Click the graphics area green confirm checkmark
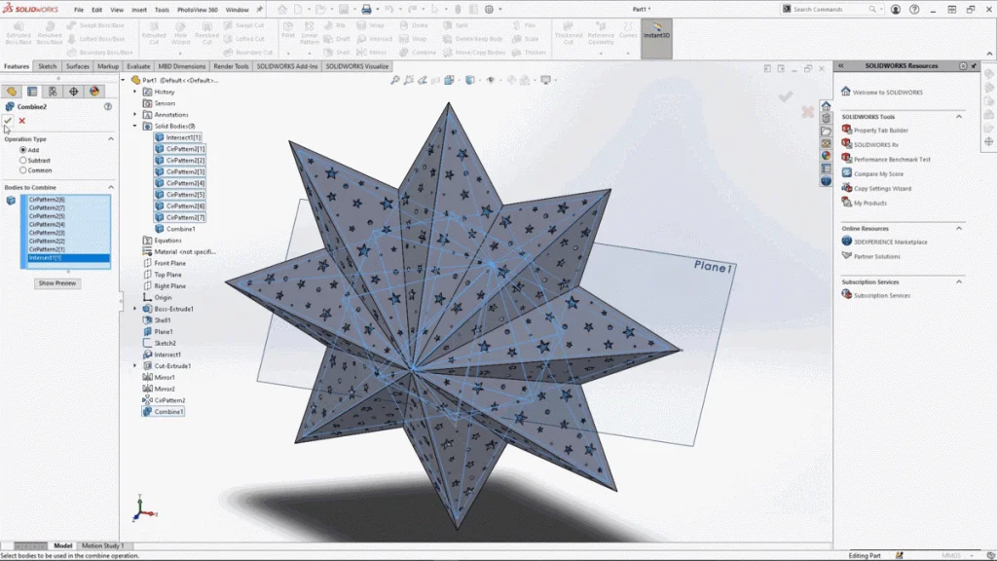This screenshot has width=997, height=561. coord(786,96)
